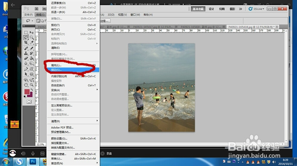This screenshot has width=297, height=166.
Task: Select the 3D Object Rotate tool
Action: click(26, 80)
